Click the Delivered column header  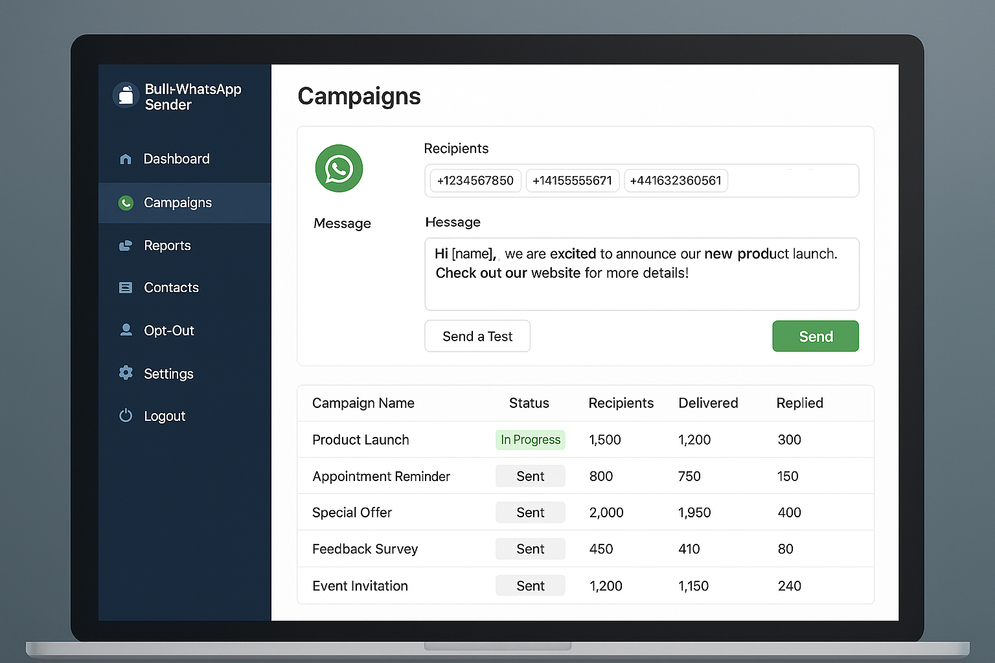pyautogui.click(x=708, y=403)
